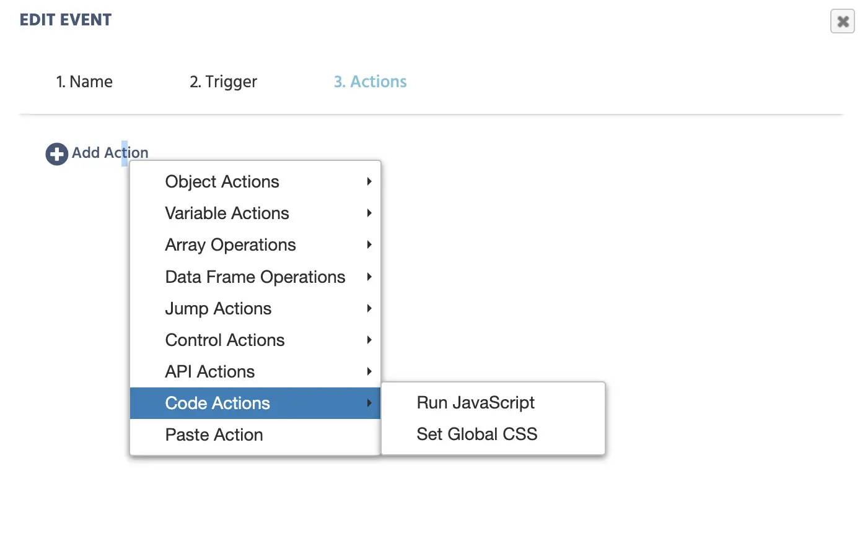Screen dimensions: 860x557
Task: Open the 2. Trigger step tab
Action: (223, 82)
